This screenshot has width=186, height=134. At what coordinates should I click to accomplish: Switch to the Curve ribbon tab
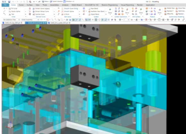click(x=21, y=5)
